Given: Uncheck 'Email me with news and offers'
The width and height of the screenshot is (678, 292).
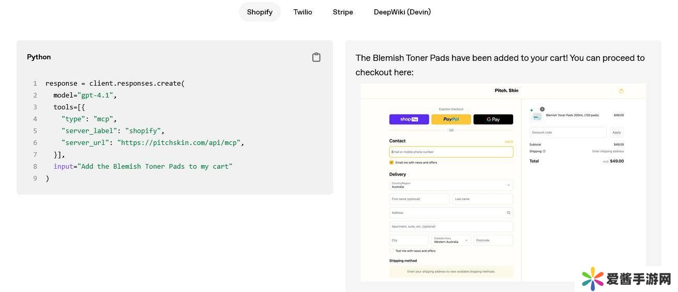Looking at the screenshot, I should coord(391,163).
